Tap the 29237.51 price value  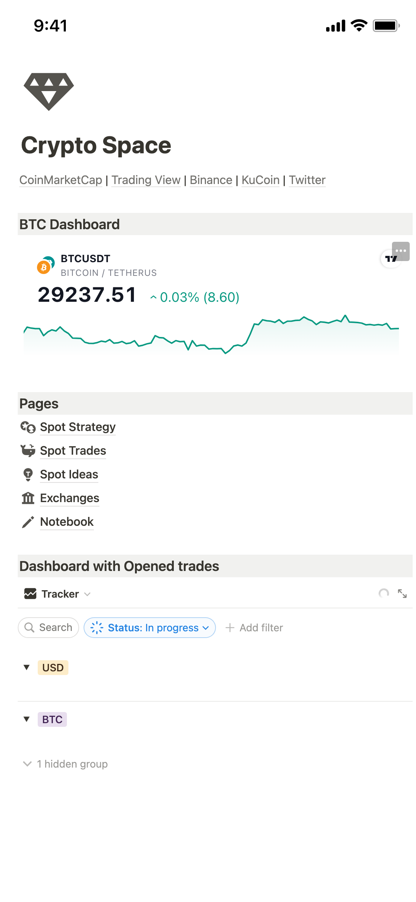tap(87, 295)
